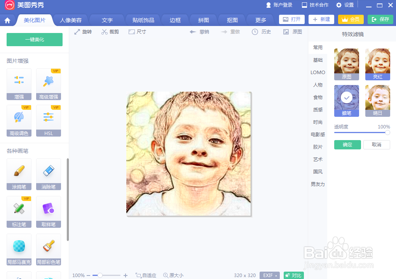Select the 国风 filter category
The width and height of the screenshot is (396, 279).
click(318, 172)
